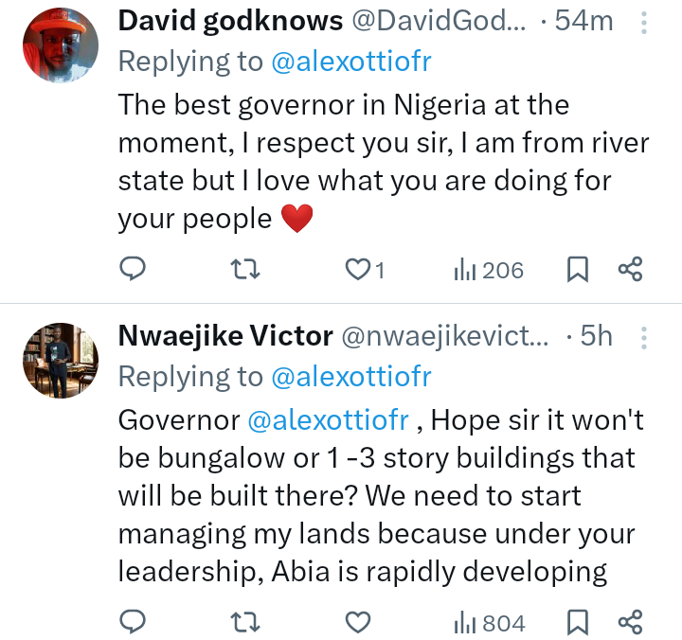Reply to David godknows' tweet
Screen dimensions: 682x640
click(x=134, y=271)
